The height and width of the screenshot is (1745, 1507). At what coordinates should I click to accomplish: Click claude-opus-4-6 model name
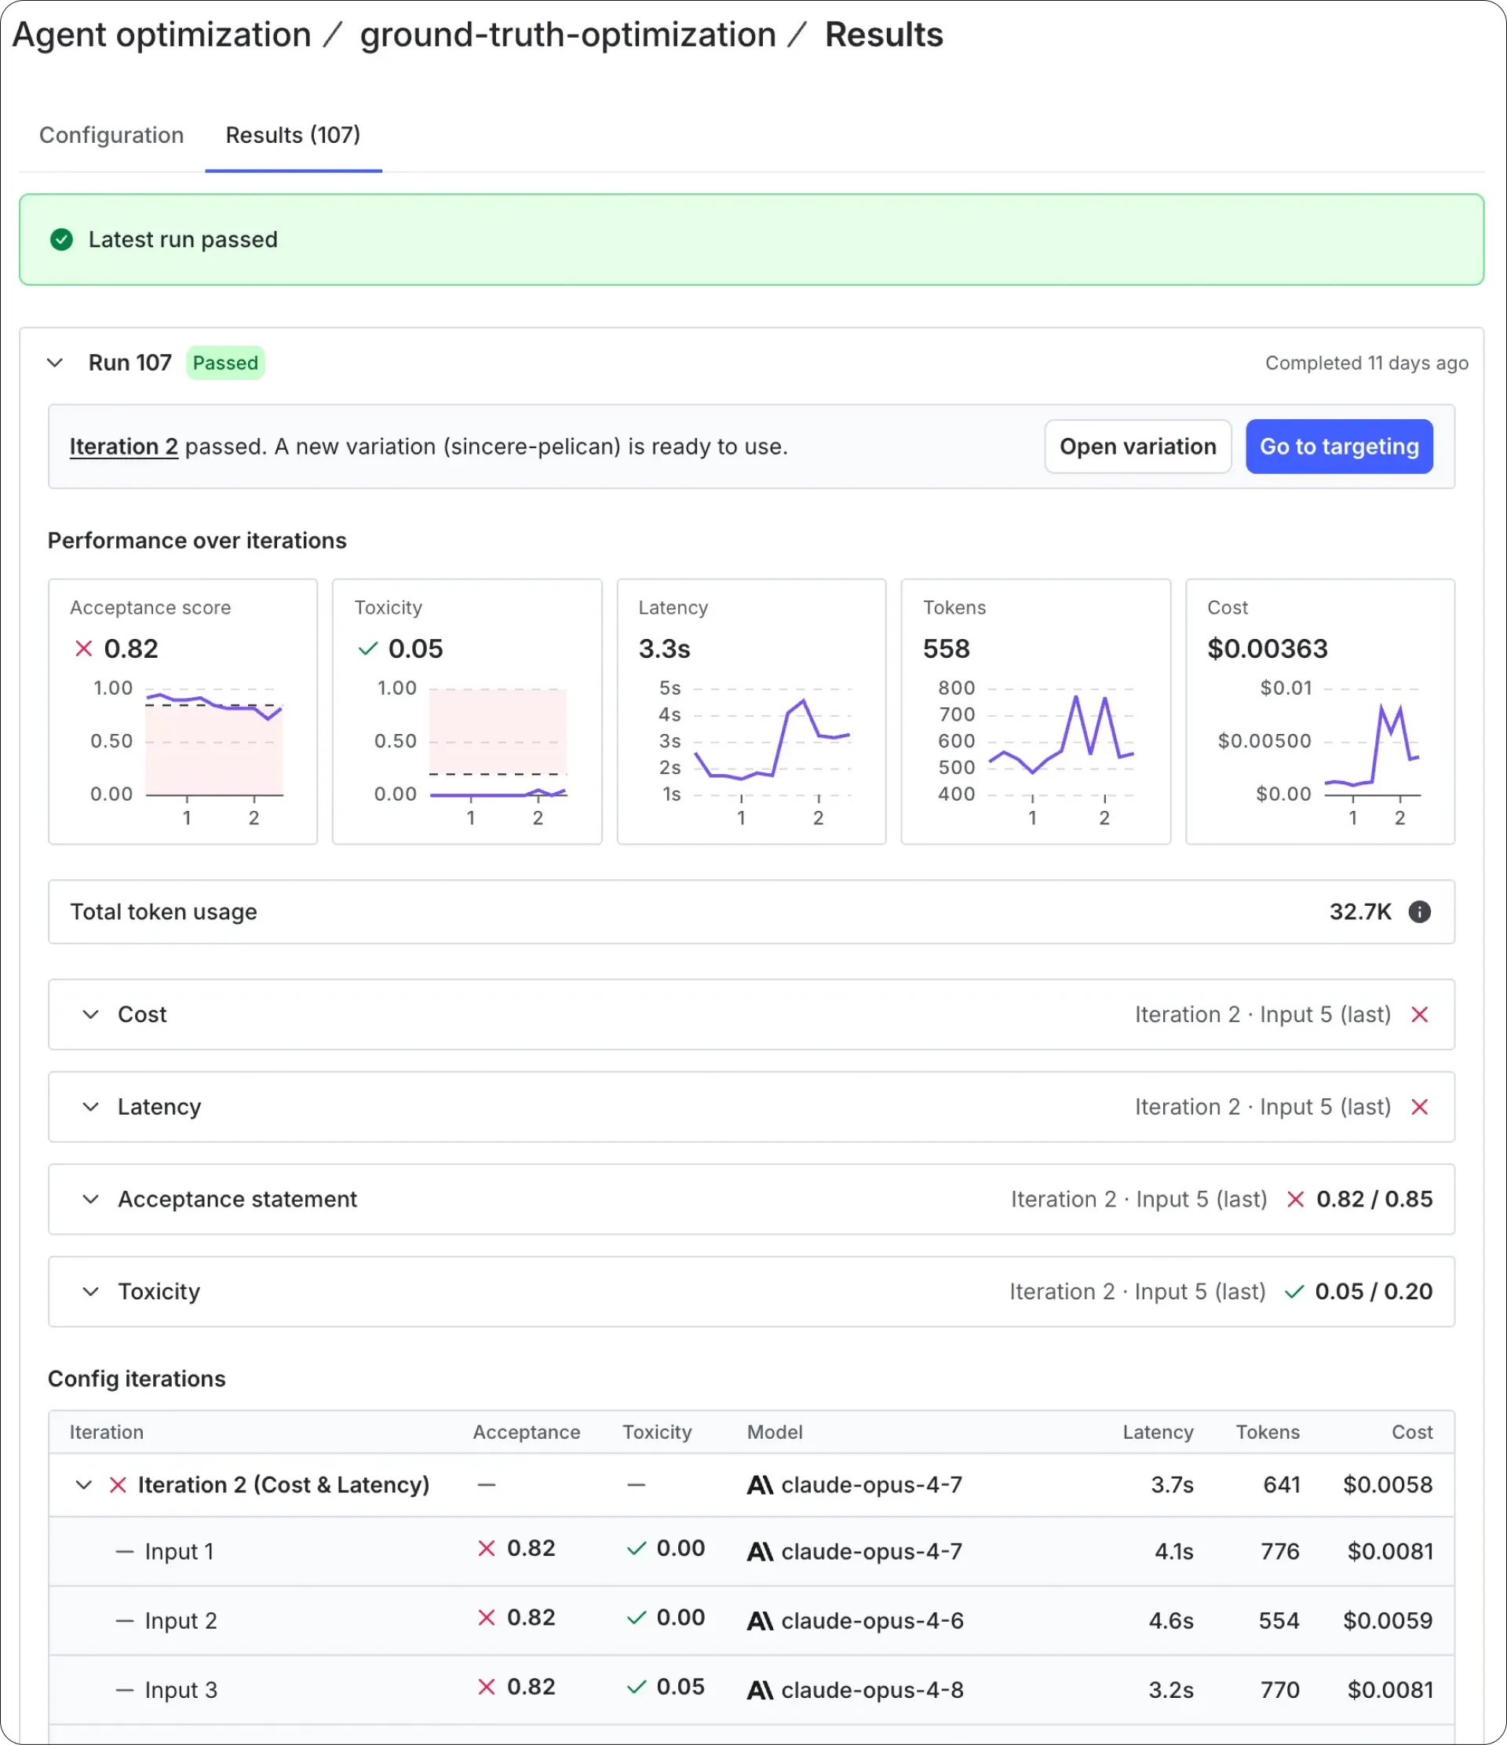pyautogui.click(x=872, y=1620)
